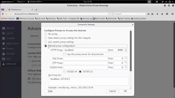Click the volume icon in top bar
The height and width of the screenshot is (98, 175).
click(166, 2)
